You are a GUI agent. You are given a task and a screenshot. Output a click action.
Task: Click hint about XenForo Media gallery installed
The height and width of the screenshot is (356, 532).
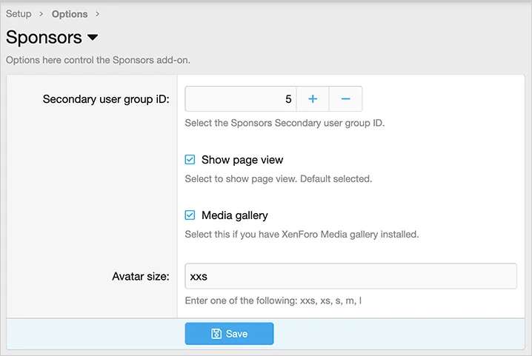(x=302, y=235)
